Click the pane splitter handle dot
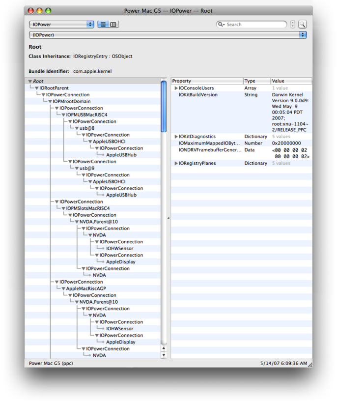 coord(168,218)
